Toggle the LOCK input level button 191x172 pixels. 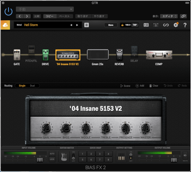[52, 159]
